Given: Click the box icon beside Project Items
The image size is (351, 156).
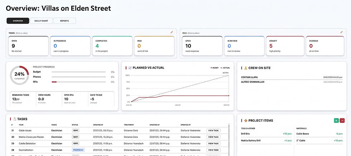Looking at the screenshot, I should [246, 121].
